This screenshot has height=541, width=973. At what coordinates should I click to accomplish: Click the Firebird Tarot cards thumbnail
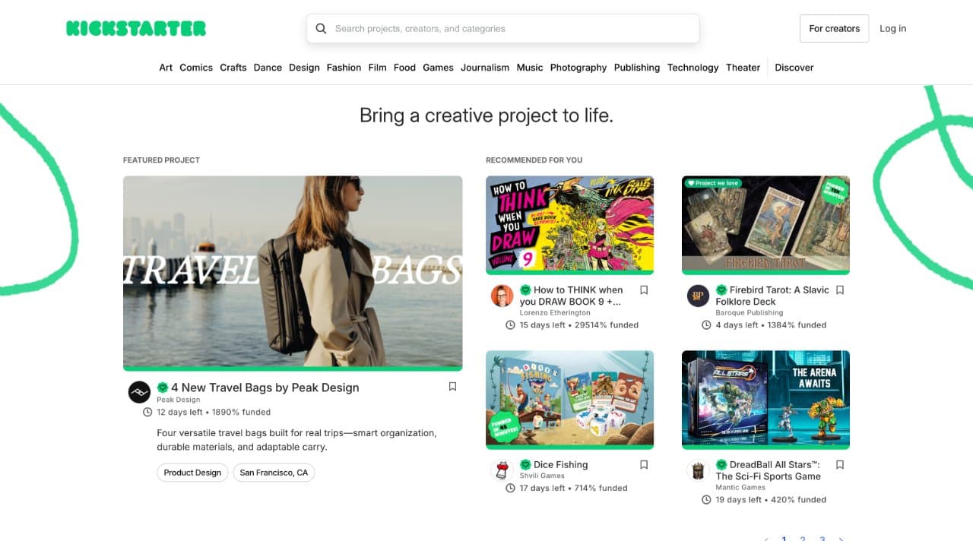[x=765, y=224]
